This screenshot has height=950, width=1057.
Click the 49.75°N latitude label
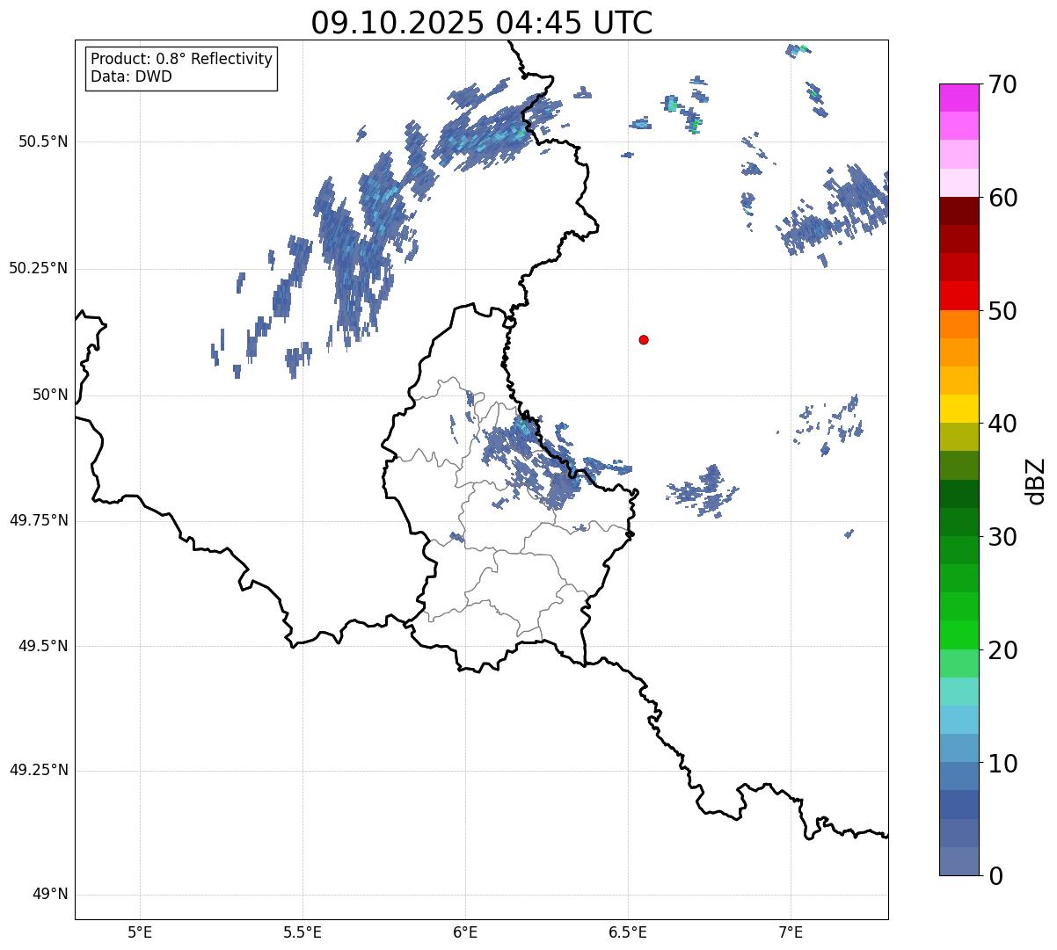pos(39,520)
